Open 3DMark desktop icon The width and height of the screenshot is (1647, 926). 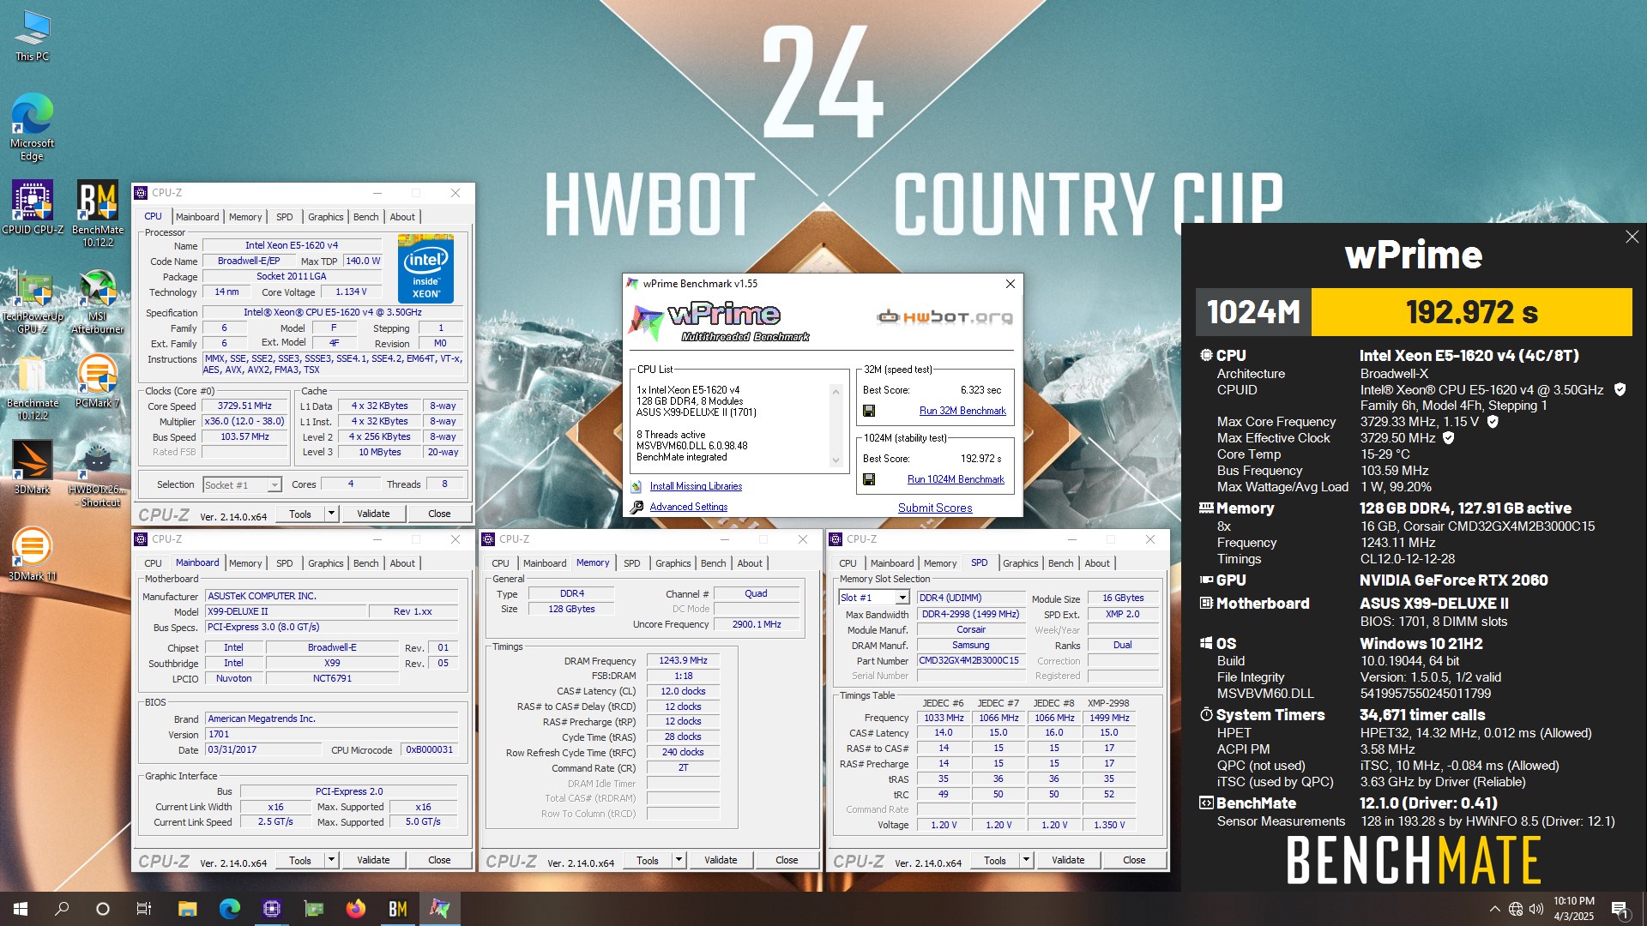click(x=32, y=467)
